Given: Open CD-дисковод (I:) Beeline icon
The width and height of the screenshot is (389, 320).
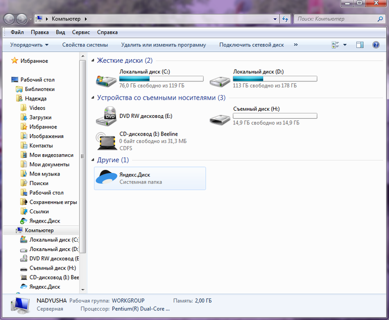Looking at the screenshot, I should point(106,140).
